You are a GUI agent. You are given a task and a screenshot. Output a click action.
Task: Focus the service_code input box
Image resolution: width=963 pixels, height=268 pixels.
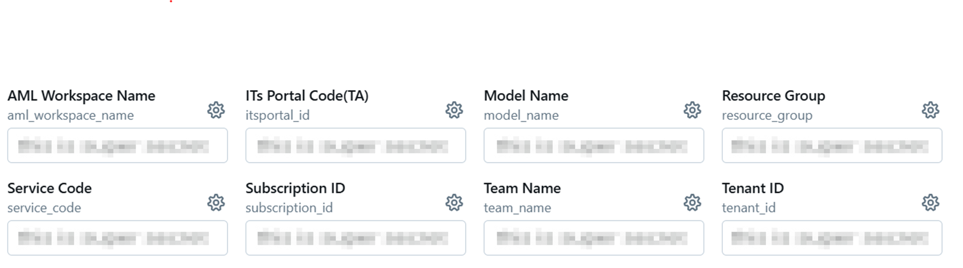tap(117, 238)
